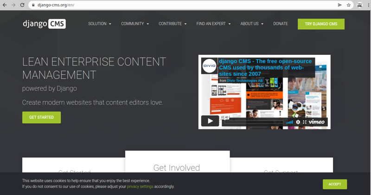Screen dimensions: 371x195
Task: Open the privacy settings link
Action: [x=140, y=187]
